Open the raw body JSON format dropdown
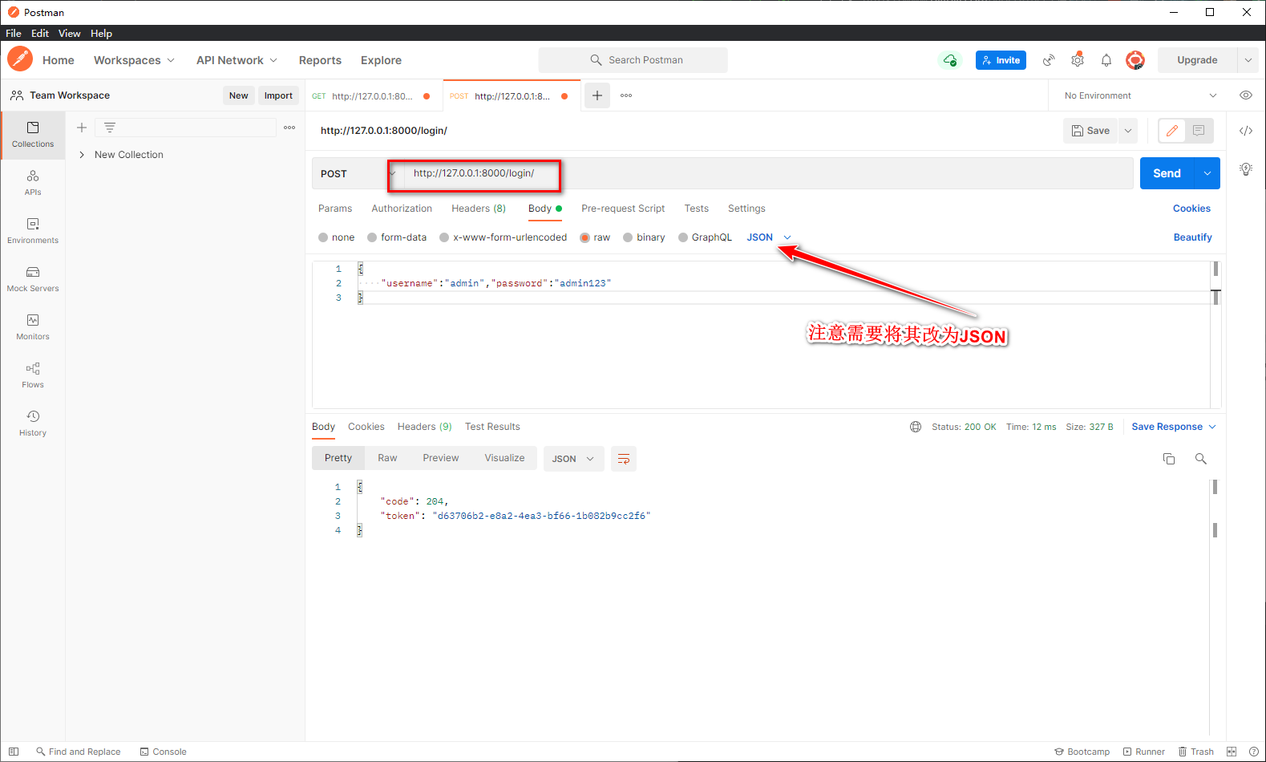The image size is (1266, 762). coord(769,237)
